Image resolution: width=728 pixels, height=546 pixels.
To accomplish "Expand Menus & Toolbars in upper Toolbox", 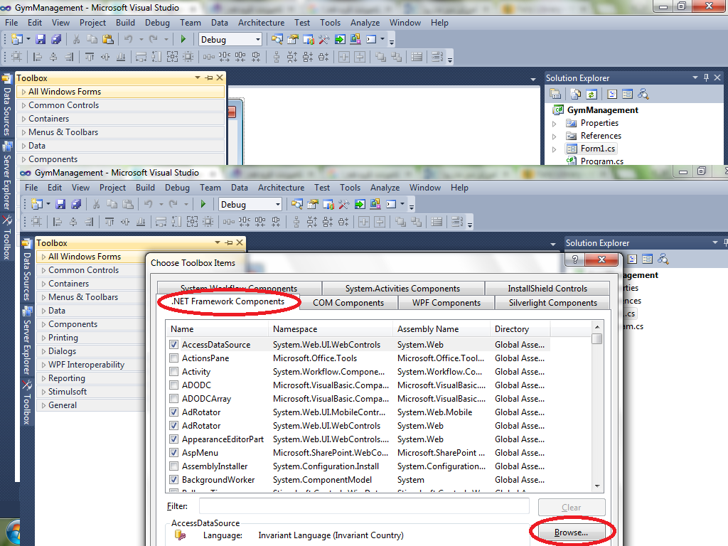I will (x=23, y=132).
